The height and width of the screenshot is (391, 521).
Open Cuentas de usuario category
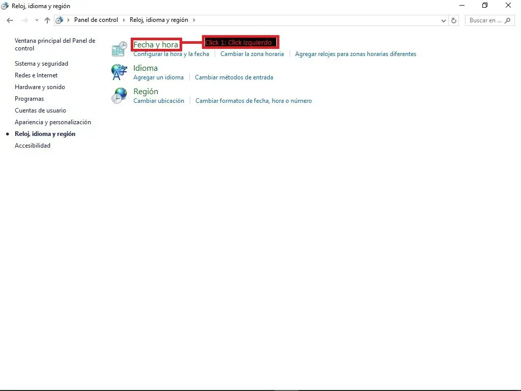[41, 110]
